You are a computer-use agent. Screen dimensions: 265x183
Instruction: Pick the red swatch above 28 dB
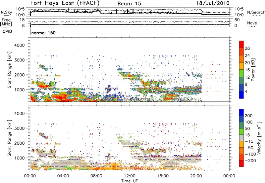pyautogui.click(x=241, y=44)
